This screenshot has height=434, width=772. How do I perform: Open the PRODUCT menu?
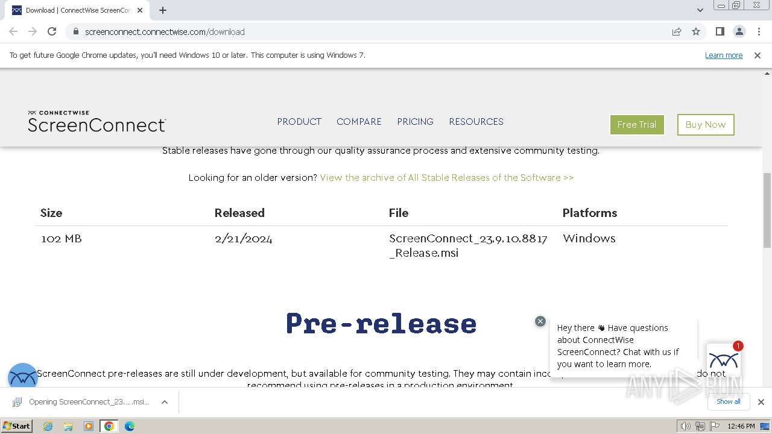(299, 121)
